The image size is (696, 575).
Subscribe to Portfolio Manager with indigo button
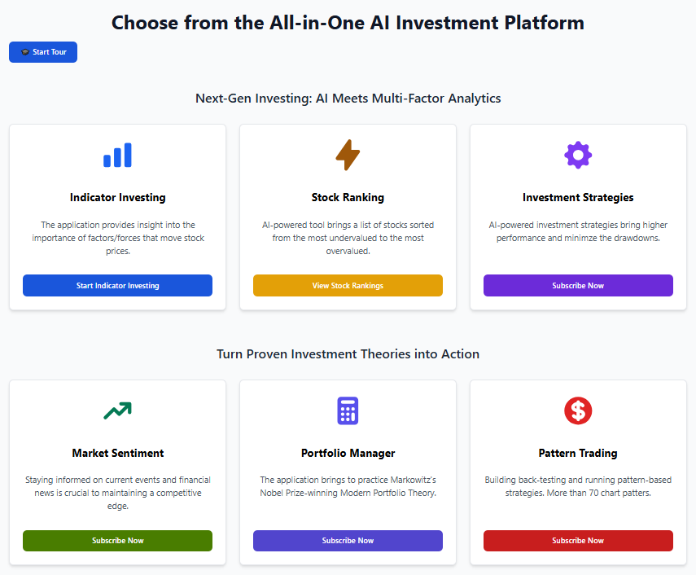pyautogui.click(x=348, y=541)
